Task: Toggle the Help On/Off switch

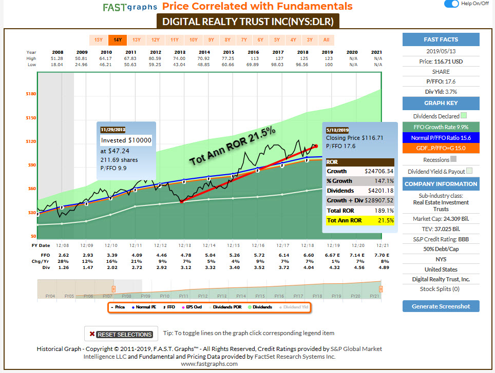Action: [451, 4]
